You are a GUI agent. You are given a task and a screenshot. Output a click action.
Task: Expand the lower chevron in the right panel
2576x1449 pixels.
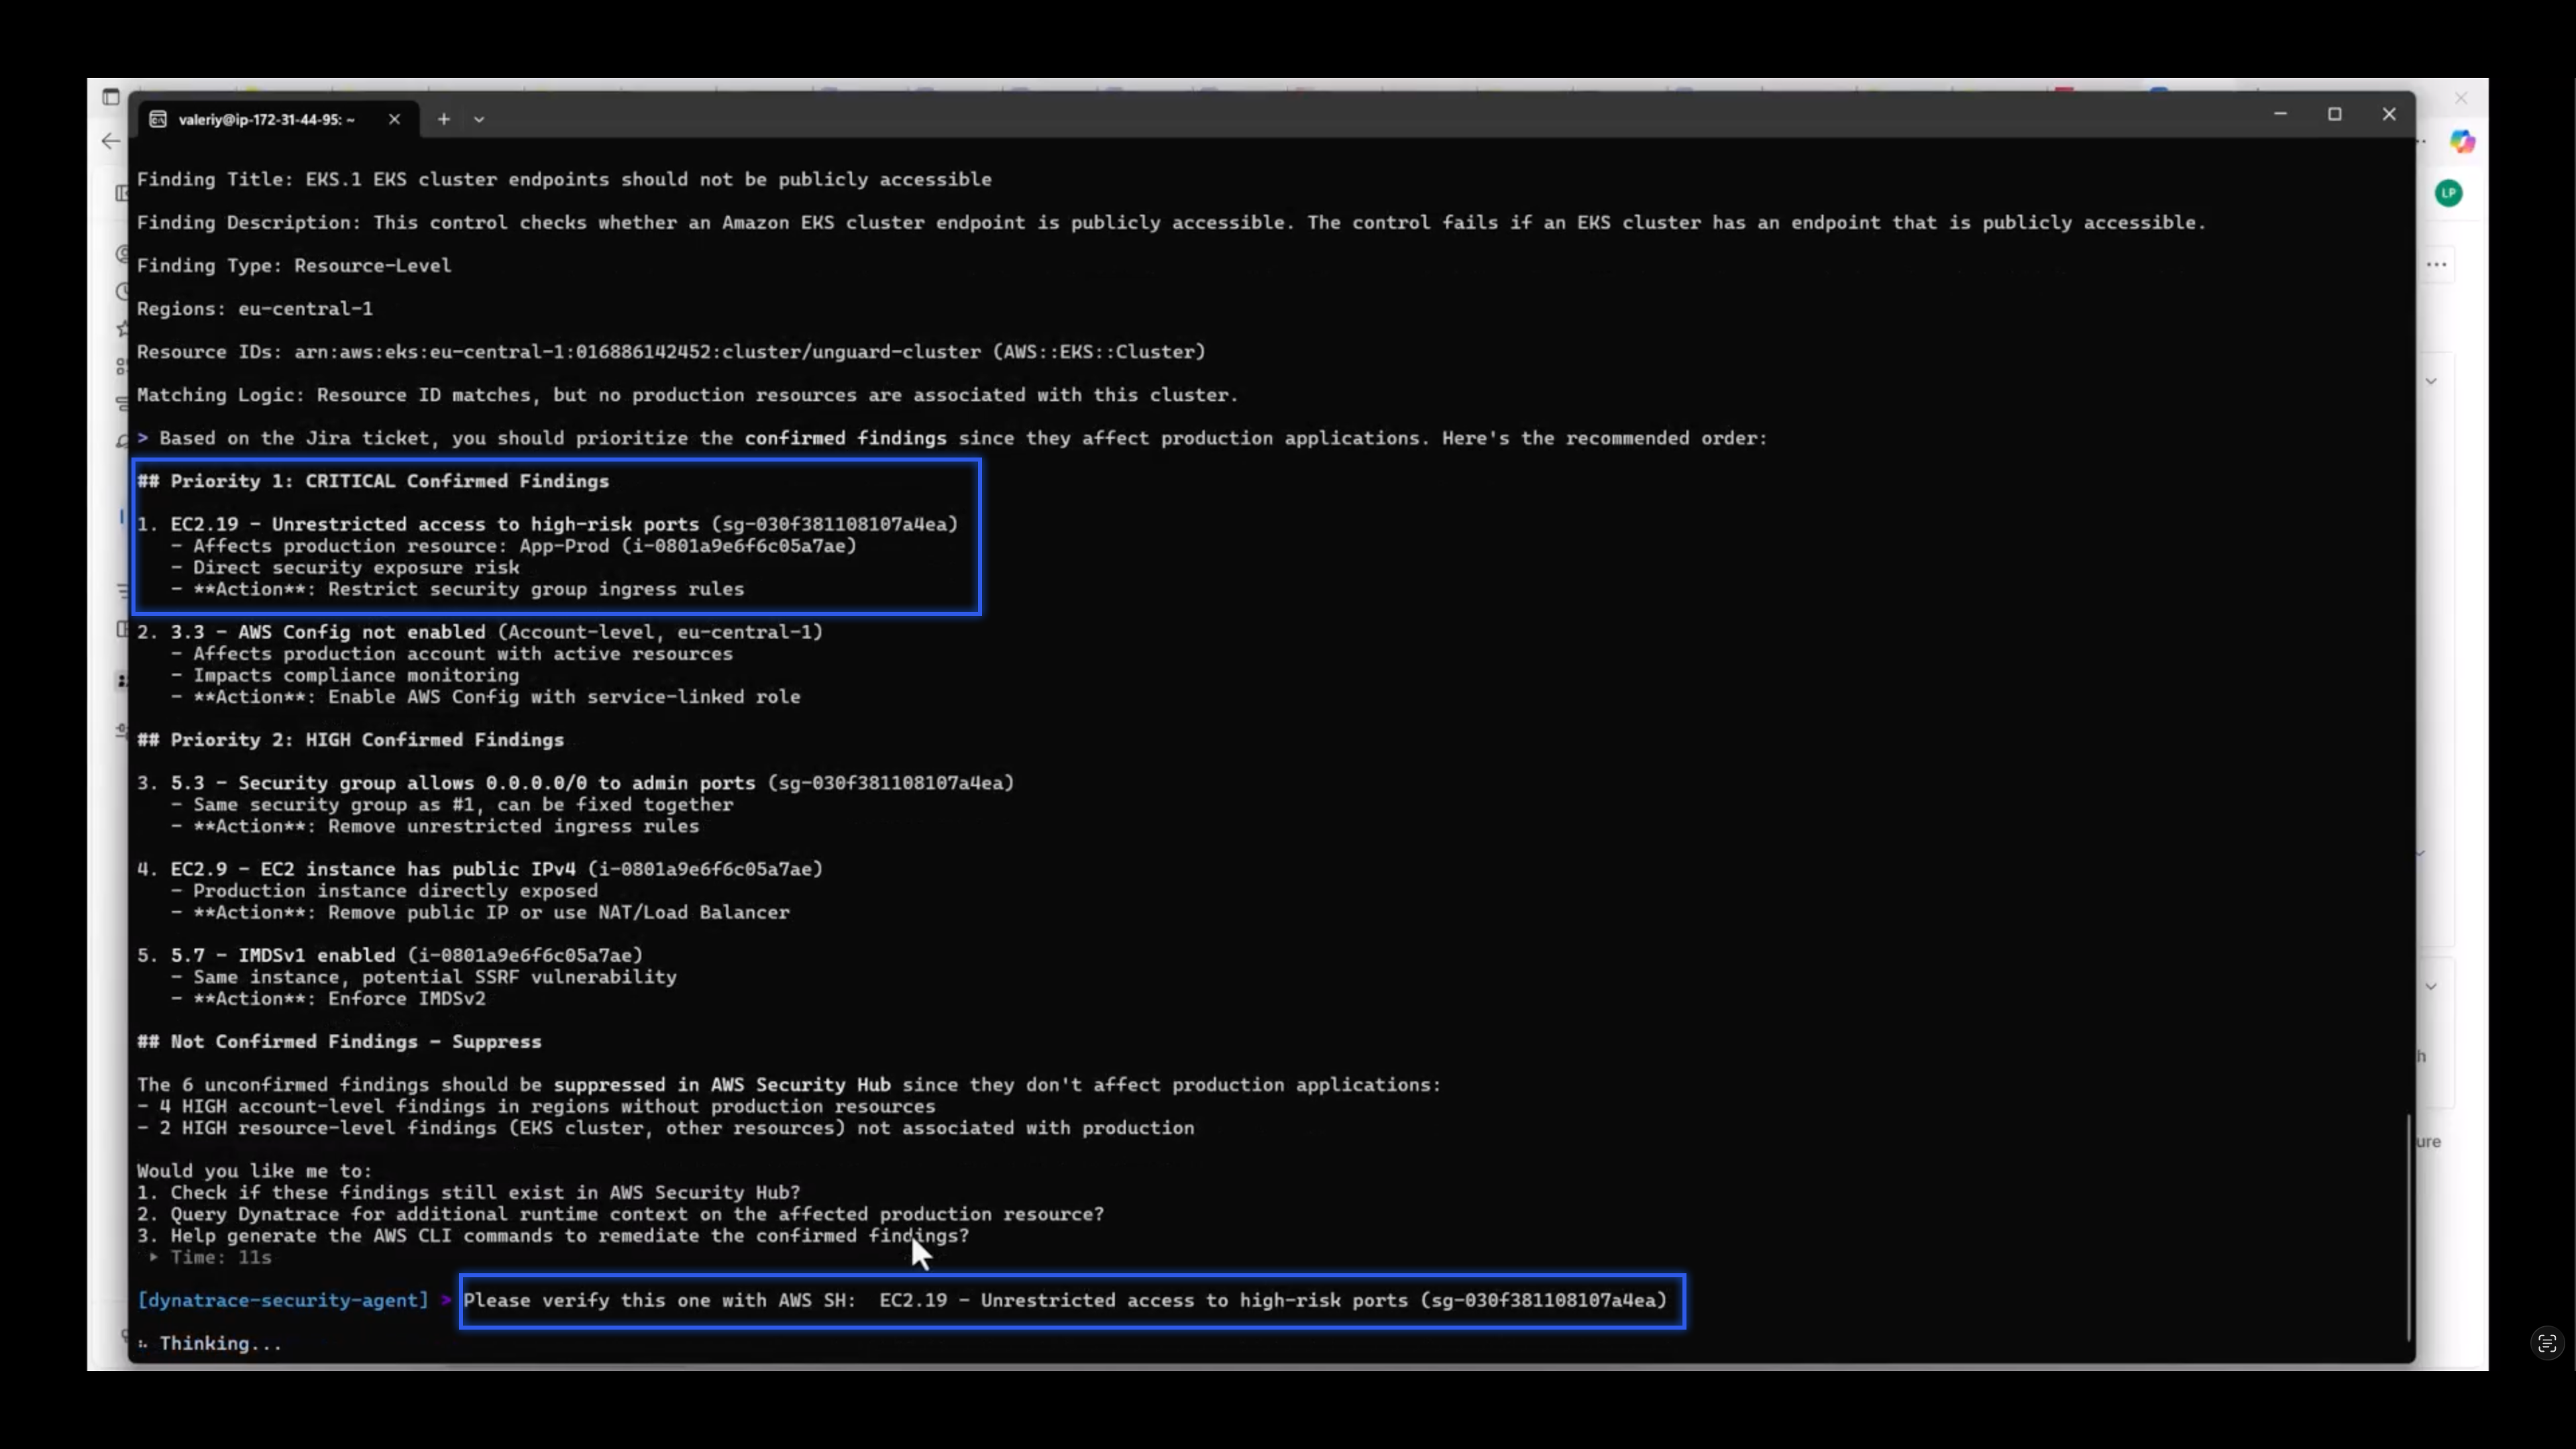2432,987
